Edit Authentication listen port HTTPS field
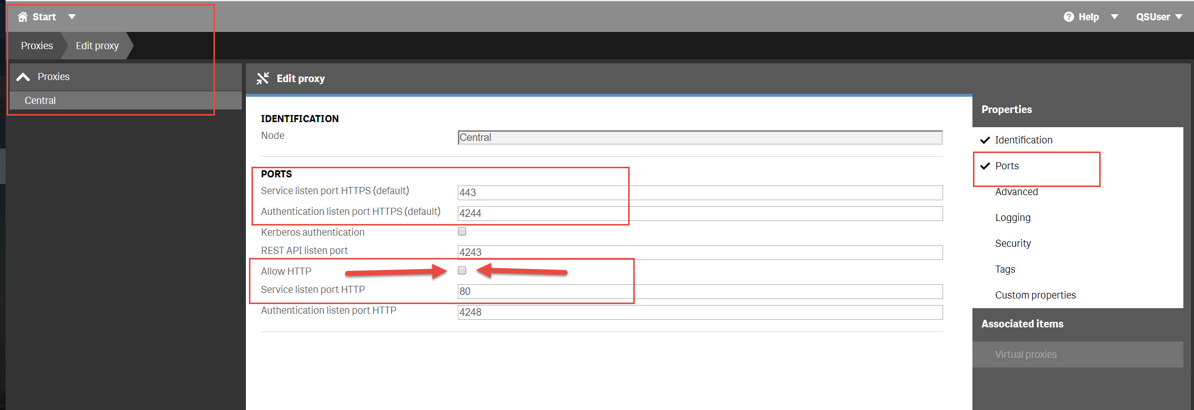This screenshot has width=1194, height=410. coord(700,213)
